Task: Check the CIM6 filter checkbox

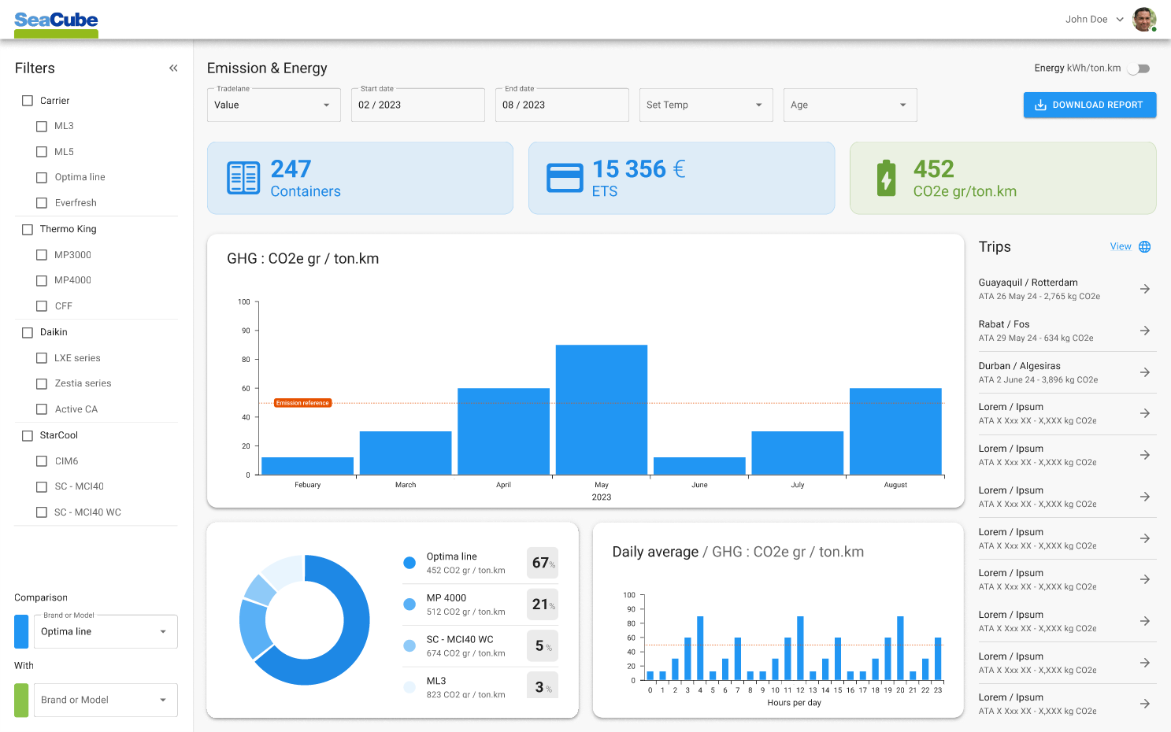Action: coord(42,461)
